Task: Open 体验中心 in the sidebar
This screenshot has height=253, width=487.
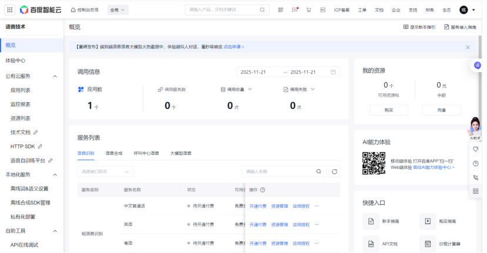Action: [15, 60]
